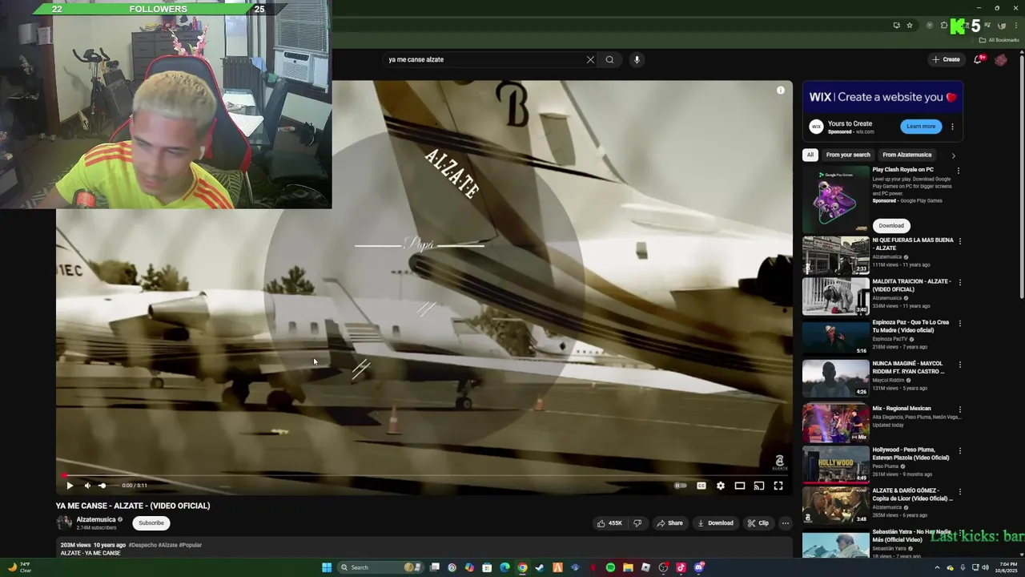Create a Clip of the video
The width and height of the screenshot is (1025, 577).
tap(758, 523)
